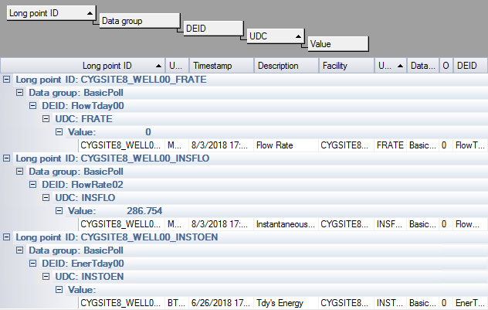Collapse the Value 0 group

click(x=59, y=131)
